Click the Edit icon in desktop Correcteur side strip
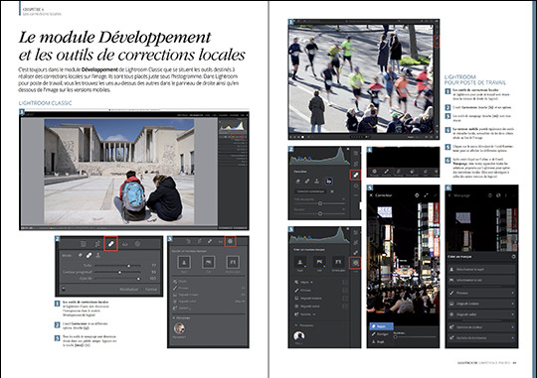Viewport: 537px width, 378px height. [x=356, y=154]
